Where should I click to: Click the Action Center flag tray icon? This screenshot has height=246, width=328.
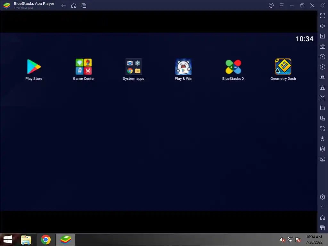298,240
